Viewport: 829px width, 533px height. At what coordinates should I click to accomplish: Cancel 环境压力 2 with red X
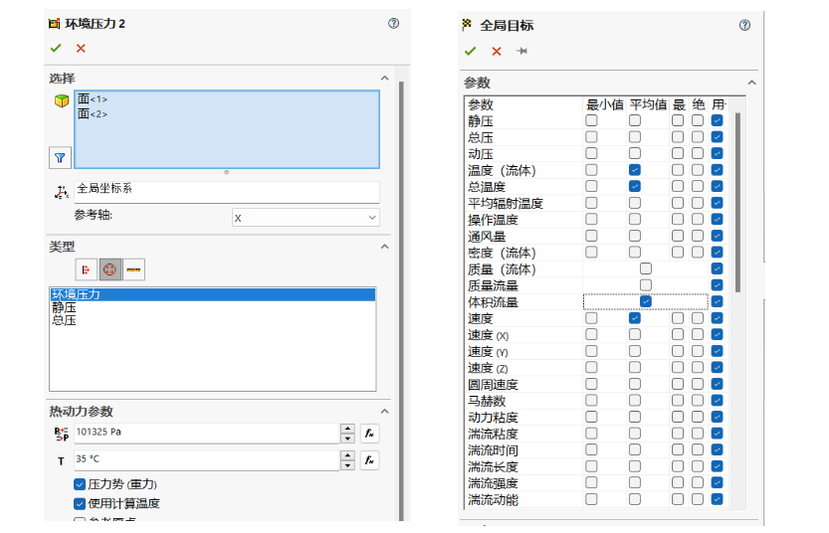[81, 49]
